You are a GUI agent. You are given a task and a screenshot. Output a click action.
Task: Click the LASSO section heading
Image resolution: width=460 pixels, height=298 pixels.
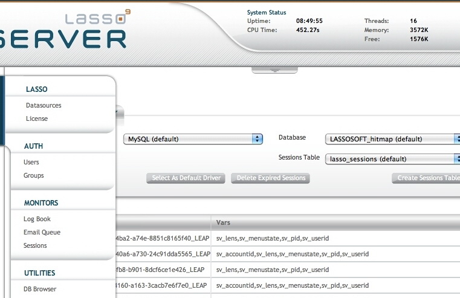click(x=37, y=89)
